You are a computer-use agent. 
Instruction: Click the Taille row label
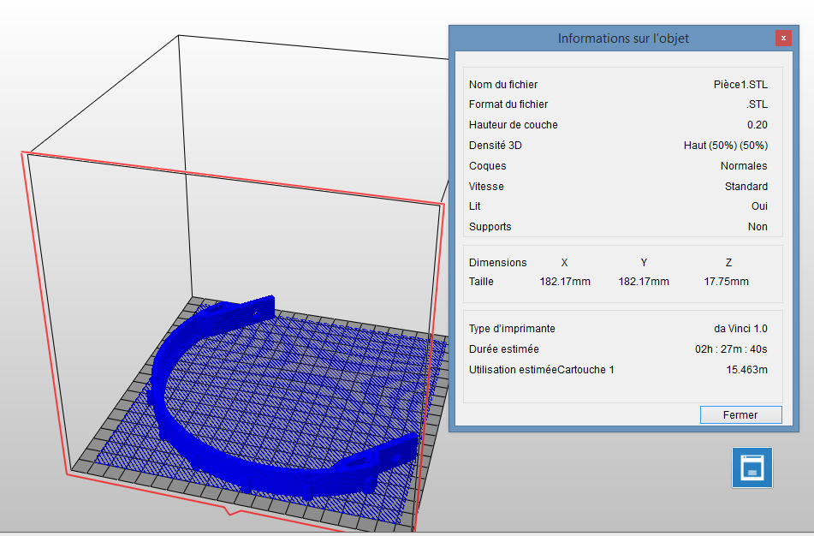click(x=481, y=282)
